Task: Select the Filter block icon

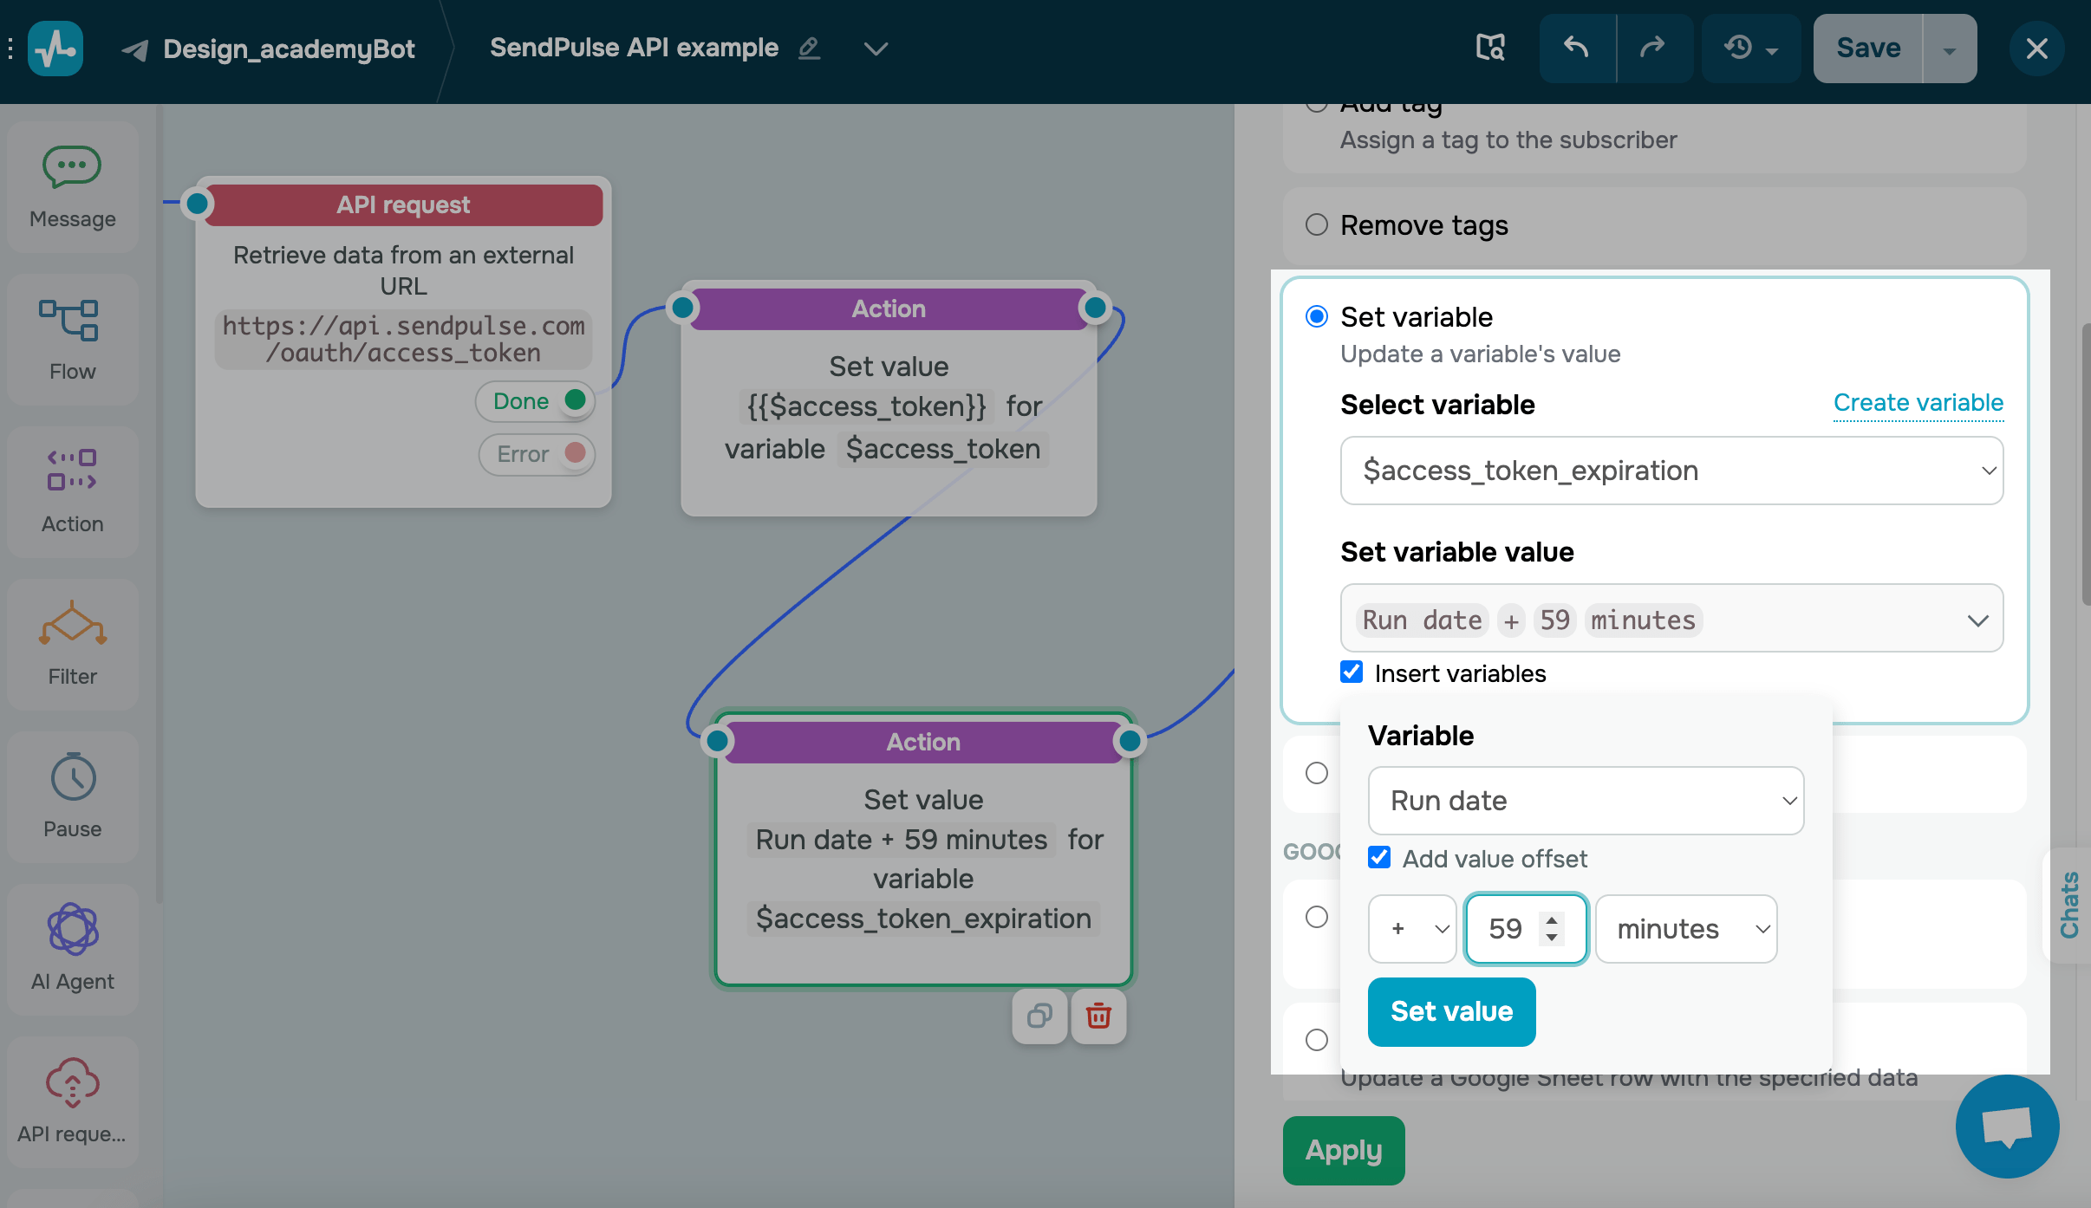Action: click(72, 624)
